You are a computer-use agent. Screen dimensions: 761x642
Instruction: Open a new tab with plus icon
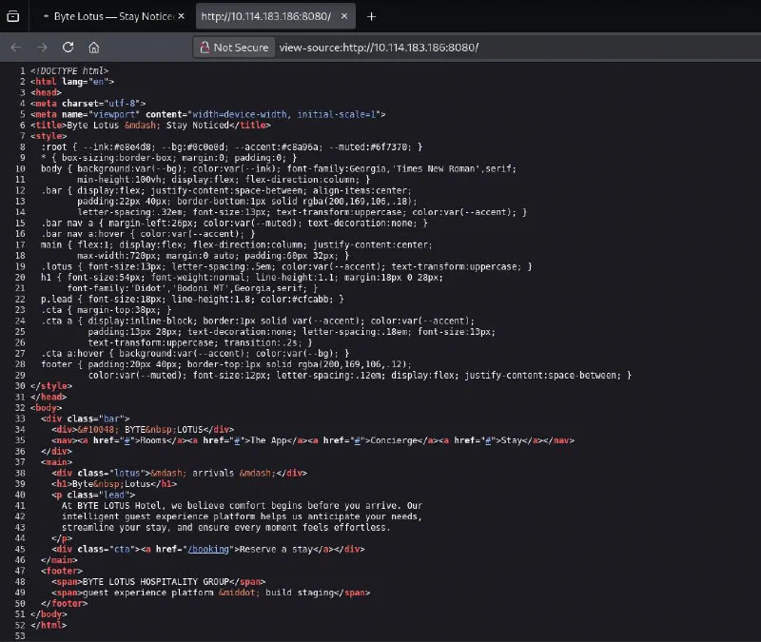click(371, 16)
